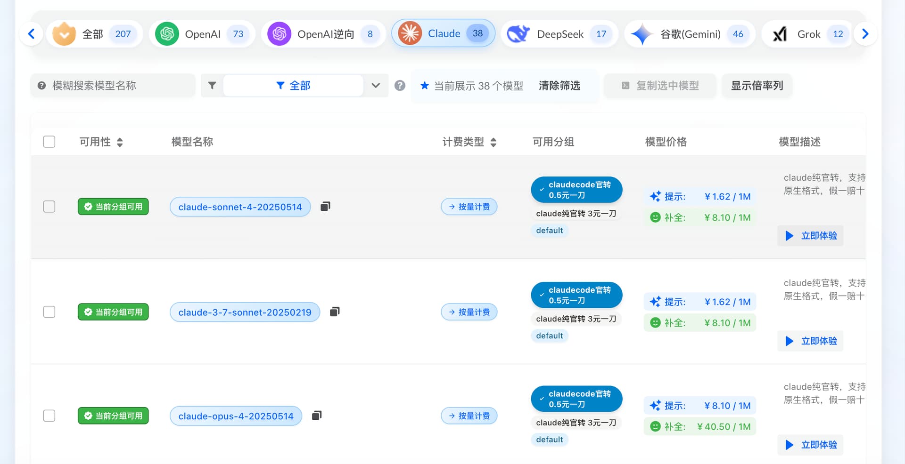905x464 pixels.
Task: Select default group in claude-opus-4 row
Action: coord(550,440)
